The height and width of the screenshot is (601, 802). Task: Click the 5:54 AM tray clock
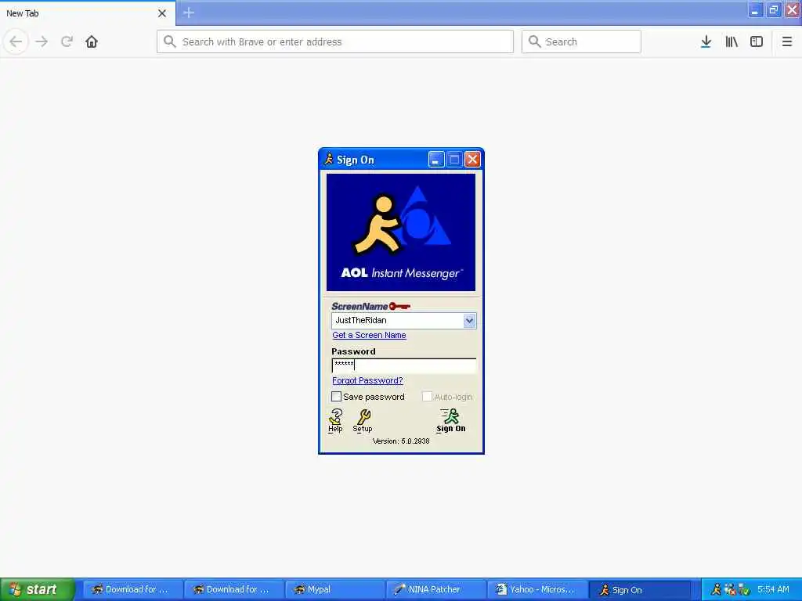[x=773, y=590]
